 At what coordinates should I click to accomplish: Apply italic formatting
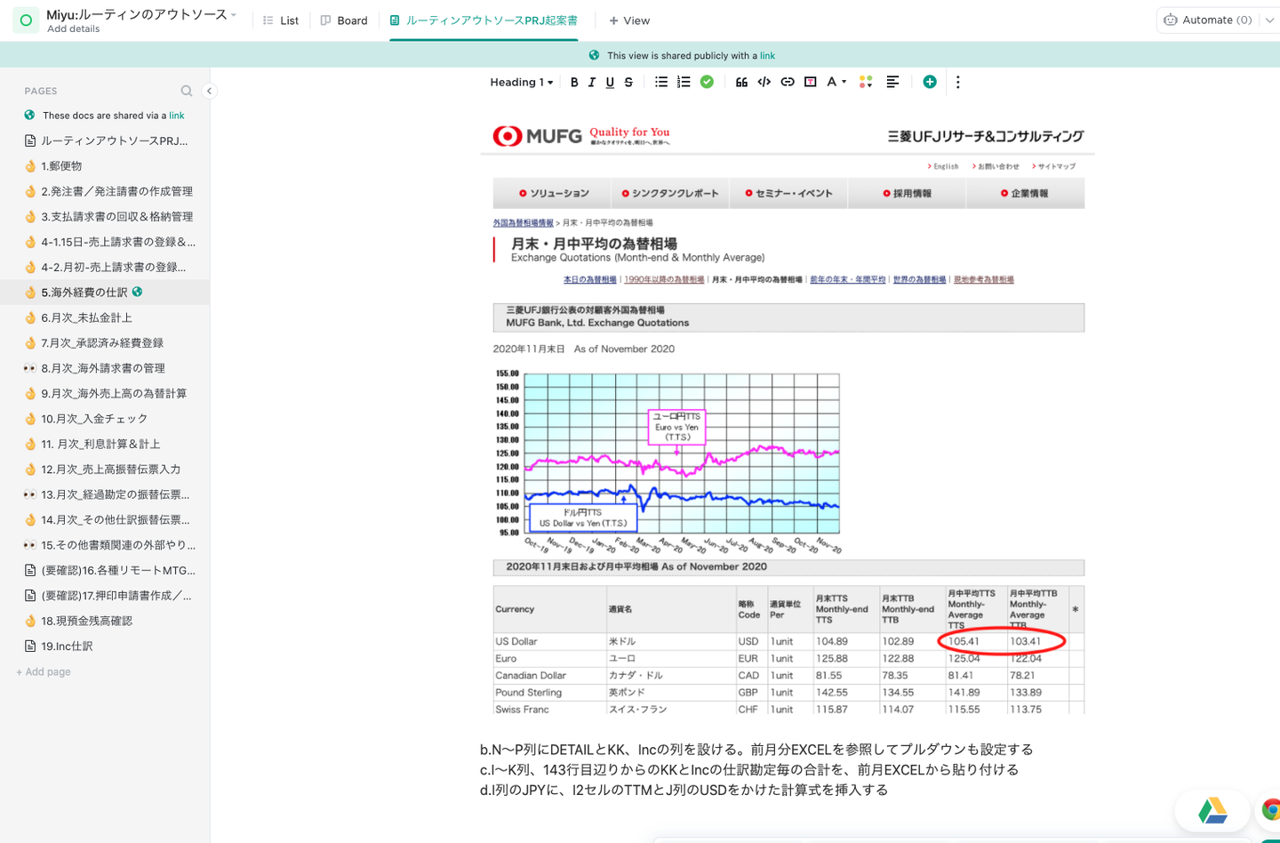coord(592,83)
